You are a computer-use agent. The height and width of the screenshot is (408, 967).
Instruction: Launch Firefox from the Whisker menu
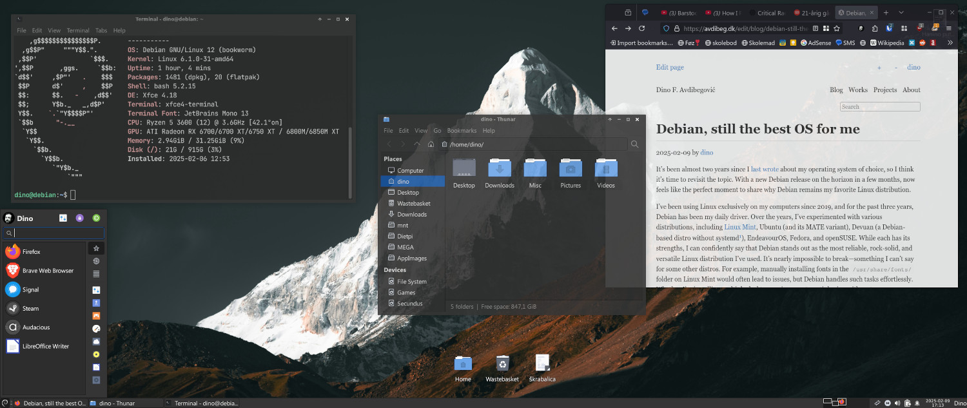coord(44,252)
